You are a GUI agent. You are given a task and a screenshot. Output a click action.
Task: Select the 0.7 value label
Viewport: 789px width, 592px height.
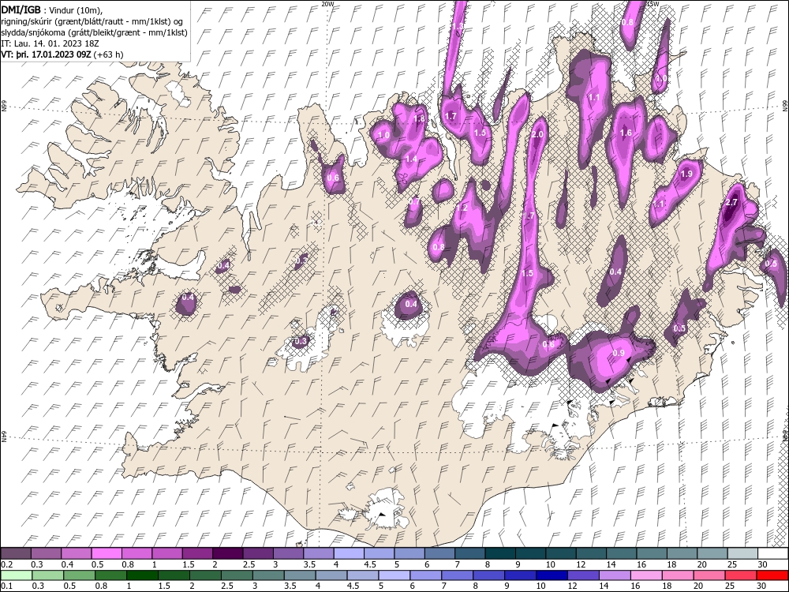click(x=414, y=201)
